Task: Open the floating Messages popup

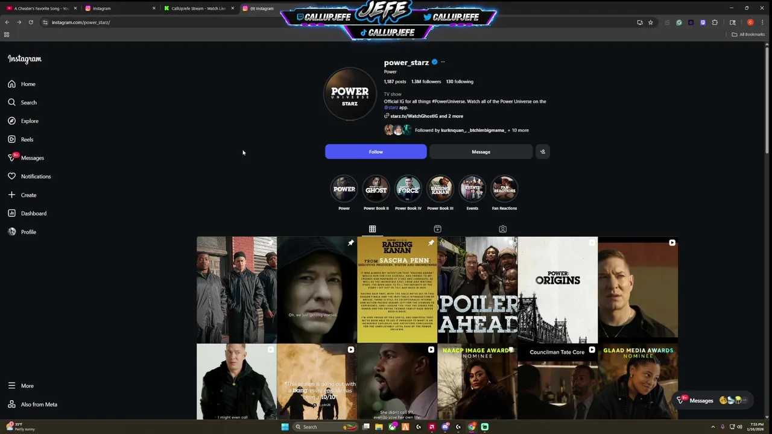Action: [x=712, y=400]
